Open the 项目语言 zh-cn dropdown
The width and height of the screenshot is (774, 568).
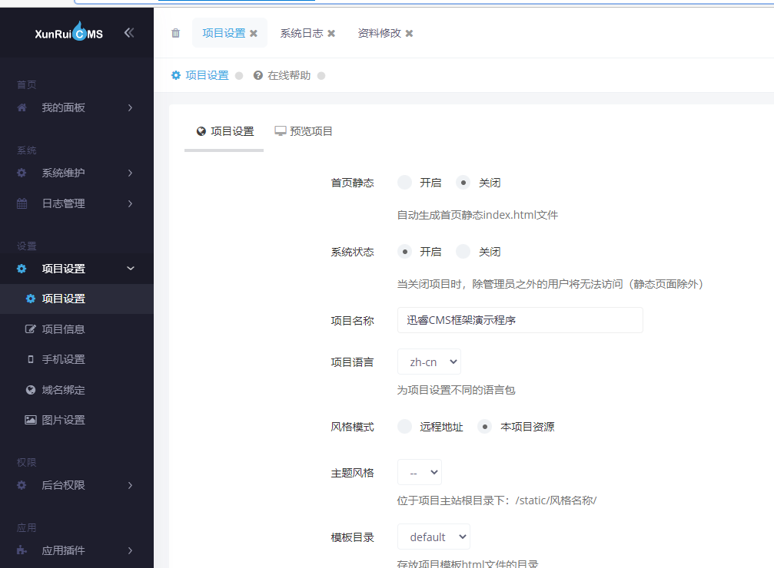429,362
